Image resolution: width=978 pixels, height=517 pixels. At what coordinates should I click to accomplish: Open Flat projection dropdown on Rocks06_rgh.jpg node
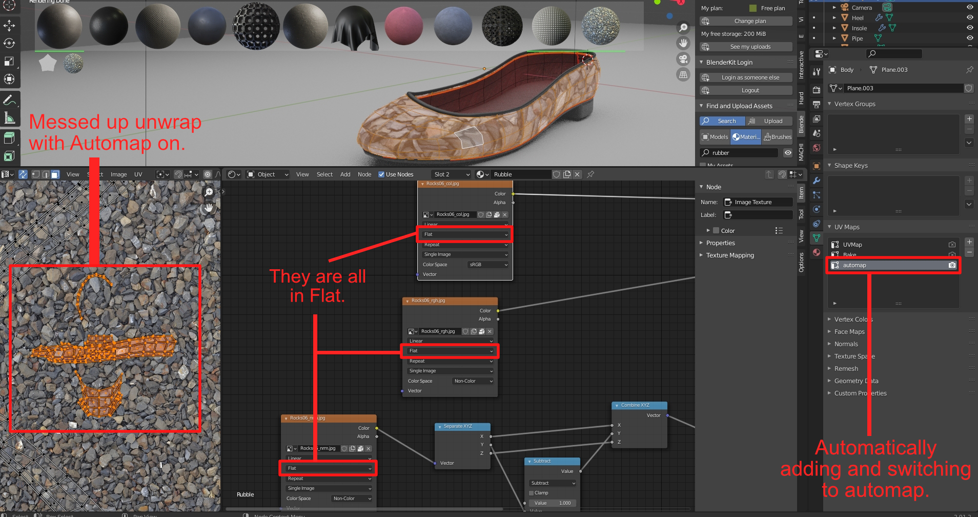pyautogui.click(x=450, y=351)
